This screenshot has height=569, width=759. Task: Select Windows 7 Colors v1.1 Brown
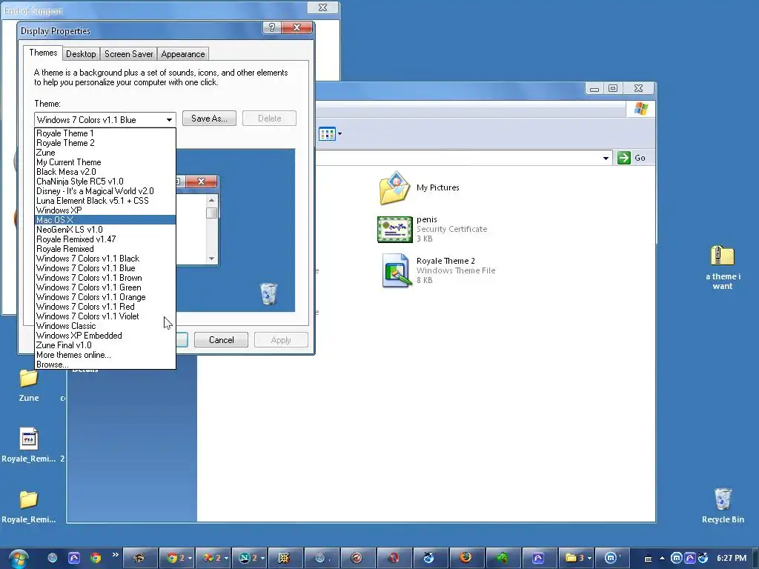click(x=105, y=278)
